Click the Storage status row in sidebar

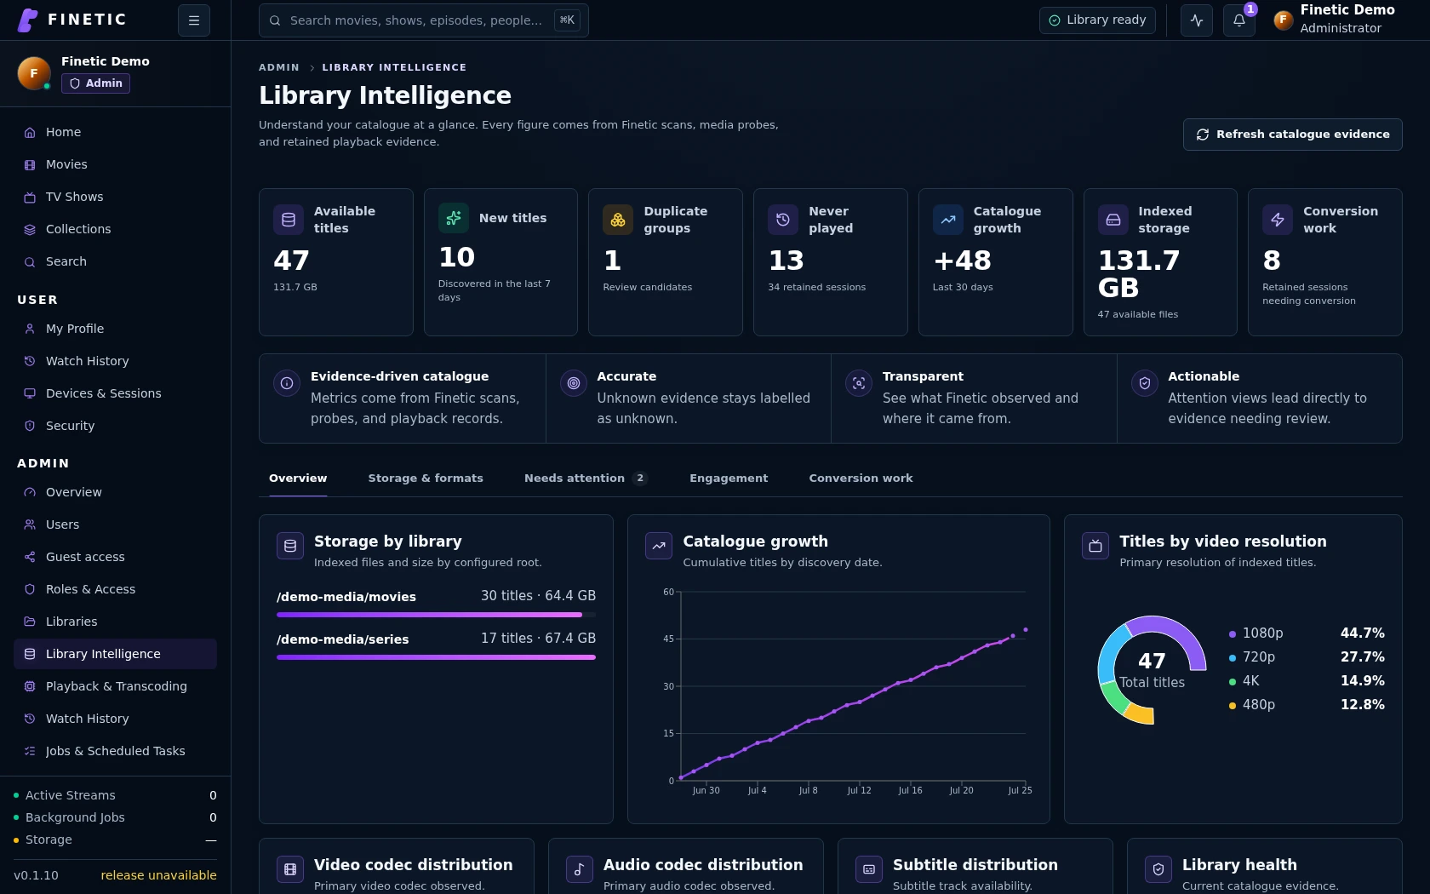[x=115, y=840]
